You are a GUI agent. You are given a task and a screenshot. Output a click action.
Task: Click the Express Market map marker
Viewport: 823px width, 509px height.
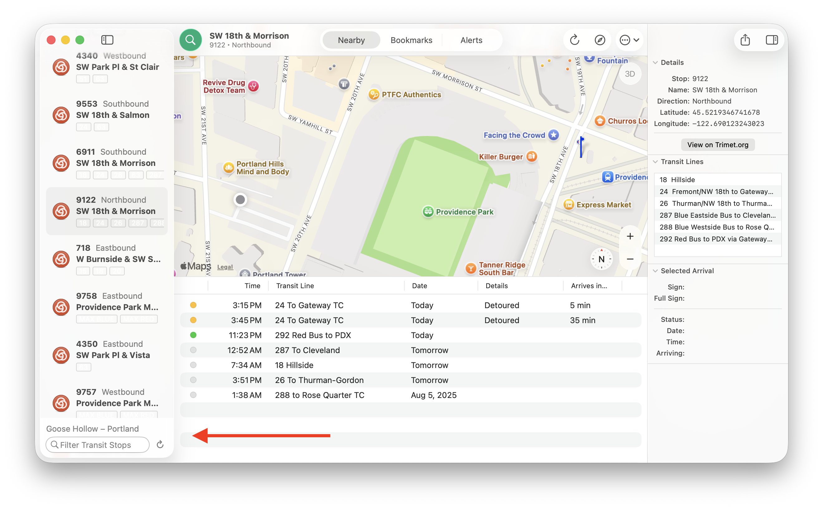568,205
